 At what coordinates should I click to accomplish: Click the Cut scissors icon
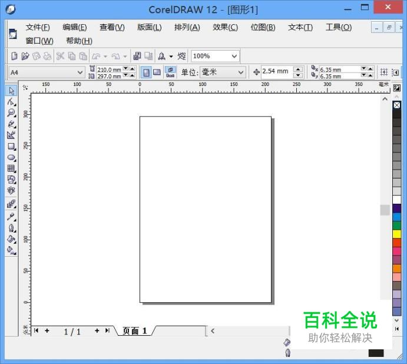point(60,56)
